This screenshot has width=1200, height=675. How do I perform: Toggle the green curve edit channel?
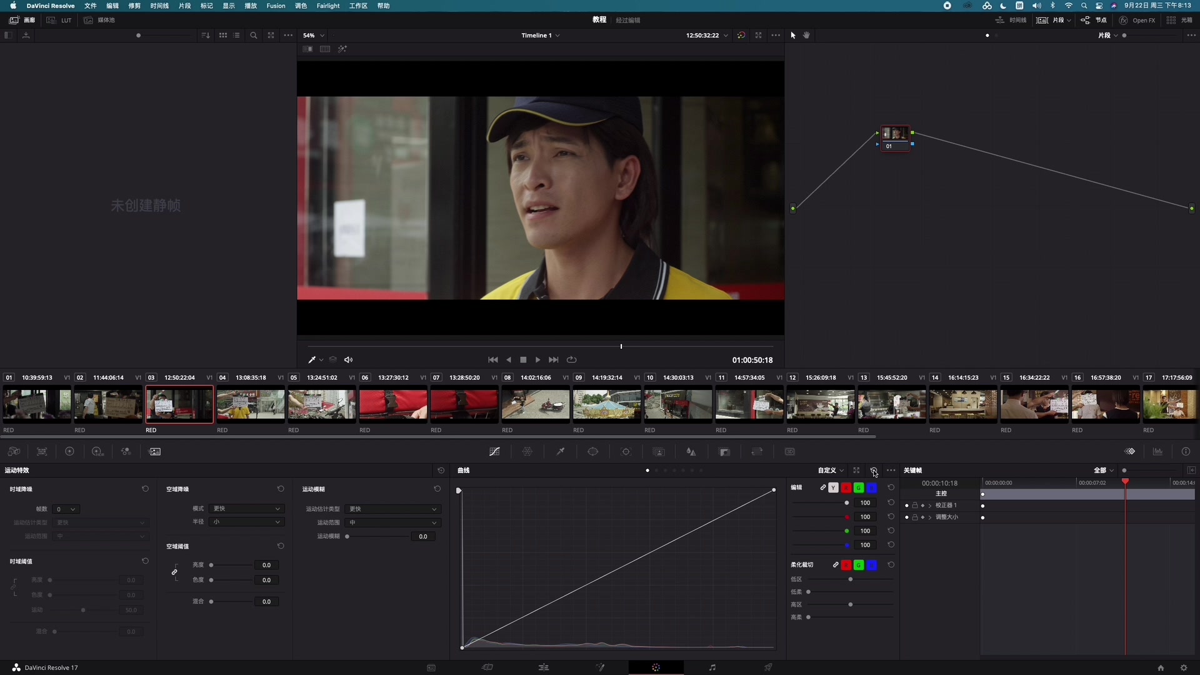click(x=859, y=488)
